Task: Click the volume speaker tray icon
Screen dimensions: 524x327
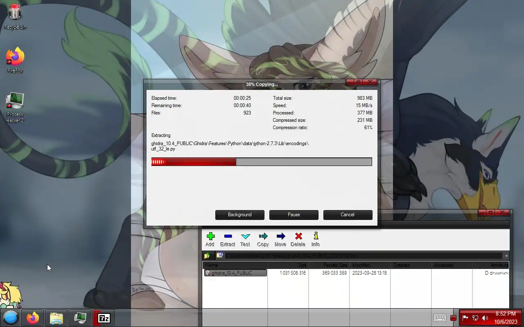Action: (485, 318)
